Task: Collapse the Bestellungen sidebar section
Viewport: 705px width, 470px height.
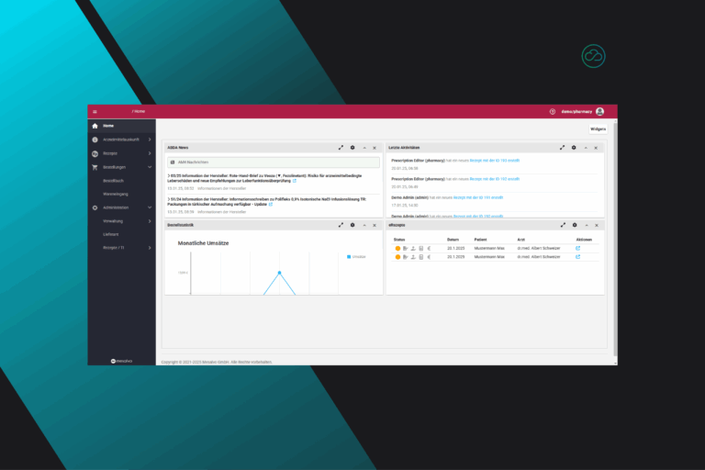Action: pyautogui.click(x=150, y=167)
